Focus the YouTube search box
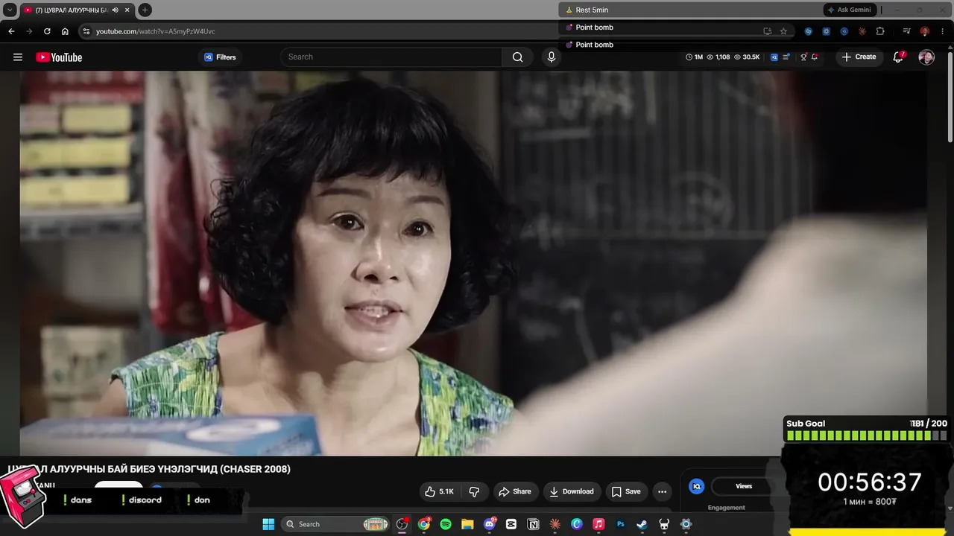The image size is (954, 536). [x=391, y=57]
